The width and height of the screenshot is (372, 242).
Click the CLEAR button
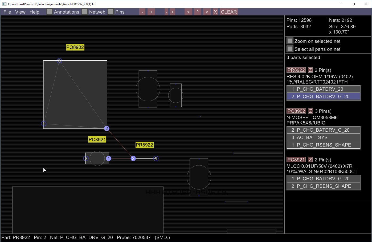coord(229,12)
